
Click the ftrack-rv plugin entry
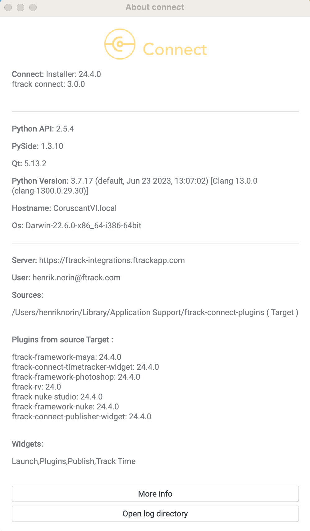click(x=36, y=387)
